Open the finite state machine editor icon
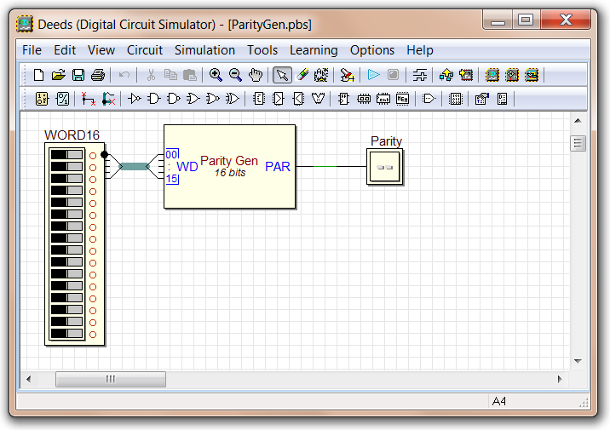This screenshot has width=610, height=430. 512,75
